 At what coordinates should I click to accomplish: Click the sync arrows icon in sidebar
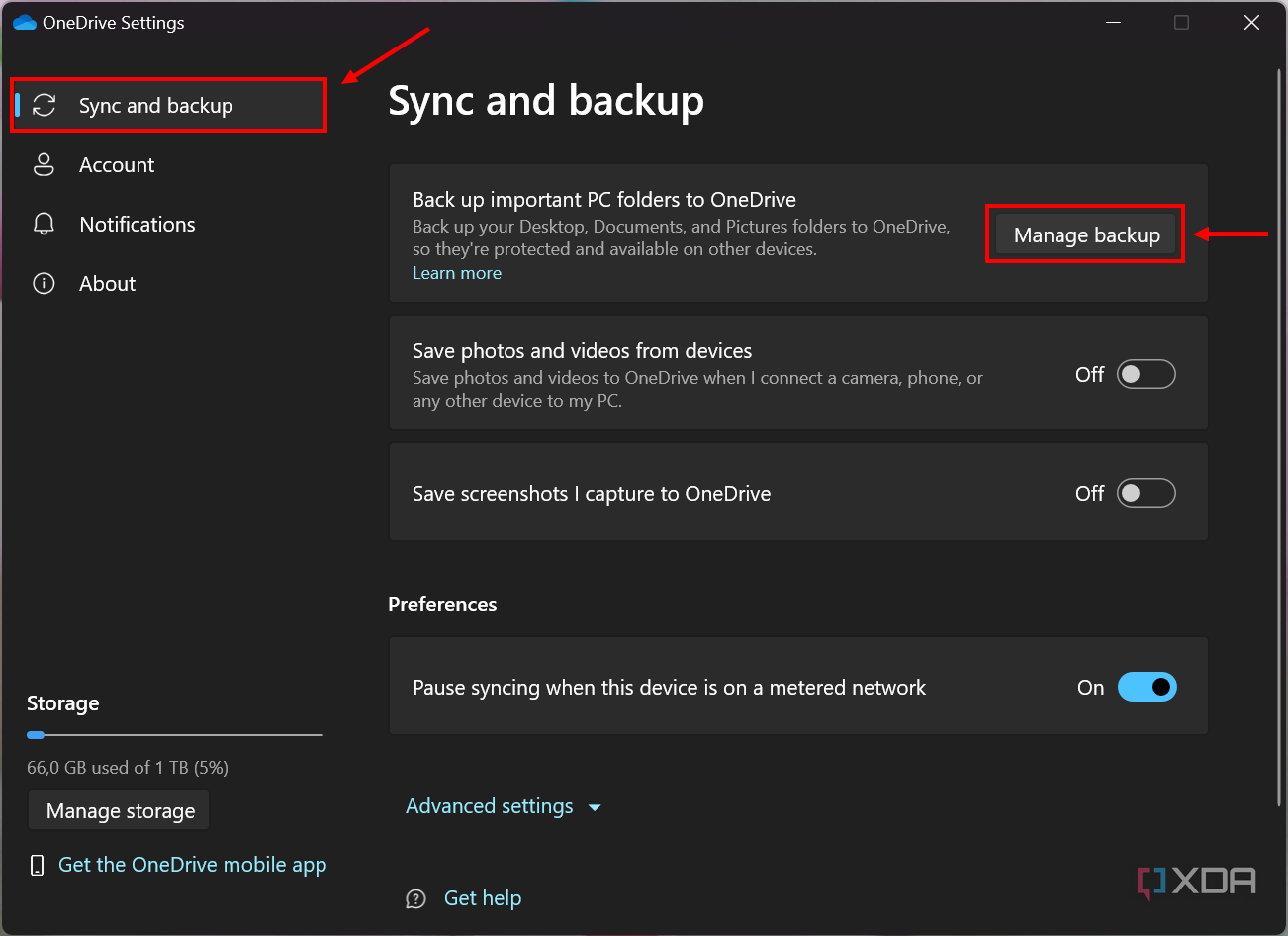coord(45,106)
